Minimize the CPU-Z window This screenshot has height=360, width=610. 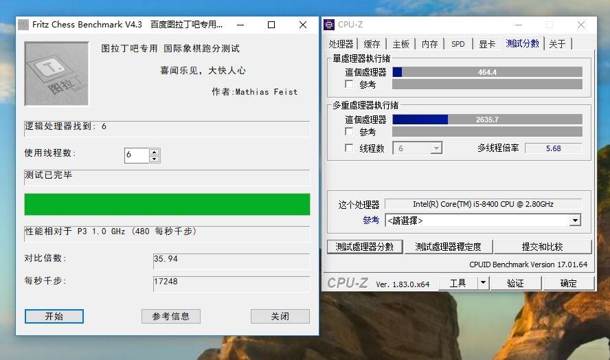click(x=519, y=25)
